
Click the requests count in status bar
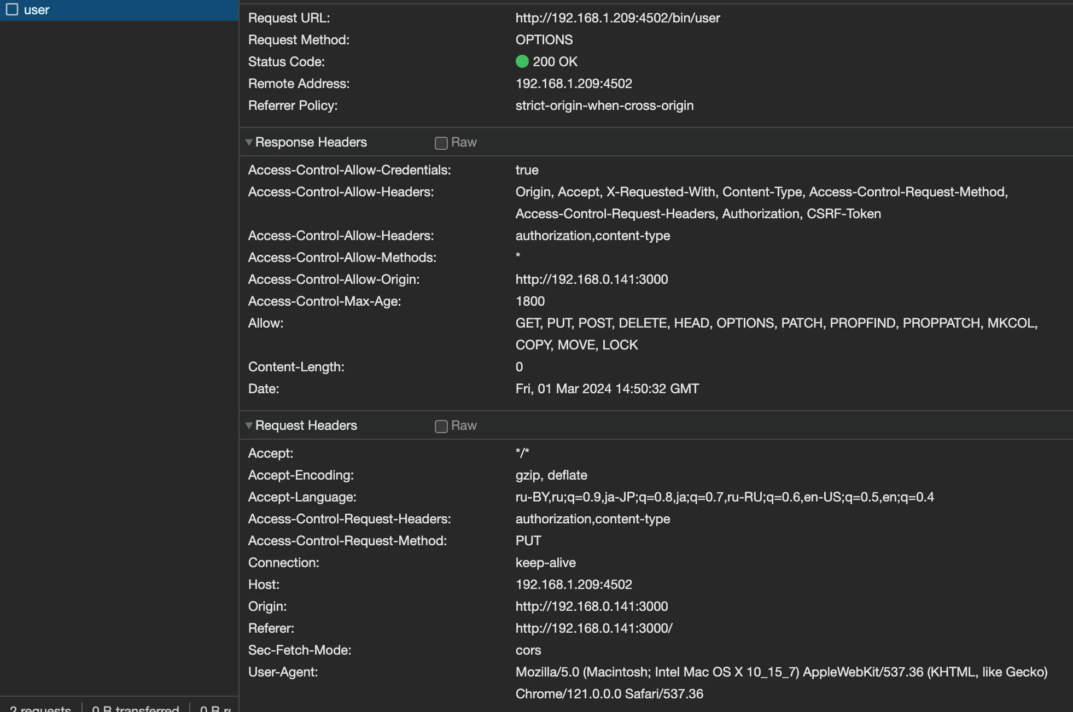pos(40,708)
